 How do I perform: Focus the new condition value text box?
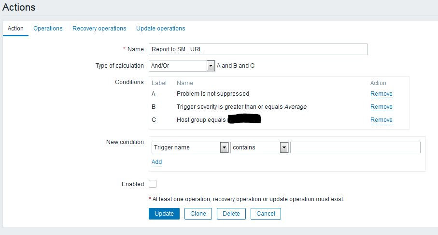pos(355,147)
